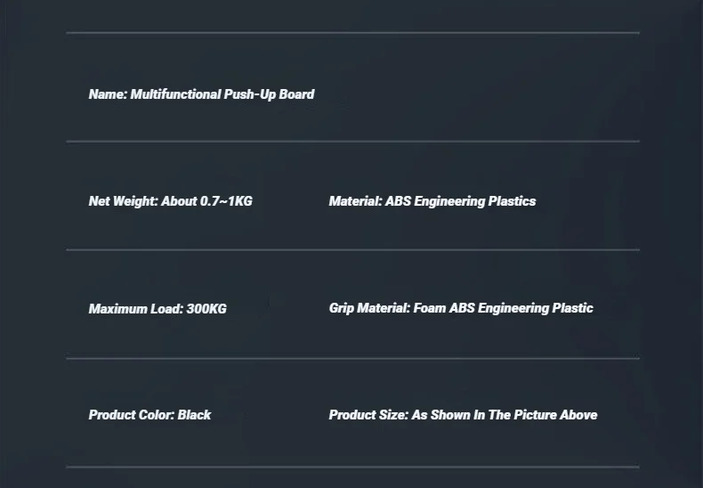Screen dimensions: 703x488
Task: Click the divider line above Product Color row
Action: coord(352,358)
